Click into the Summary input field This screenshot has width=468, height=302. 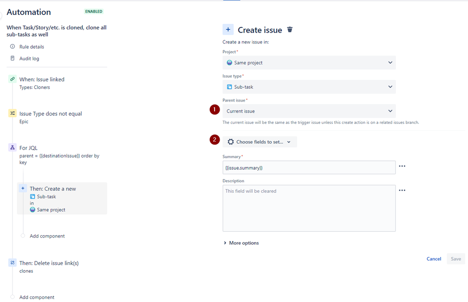point(309,168)
